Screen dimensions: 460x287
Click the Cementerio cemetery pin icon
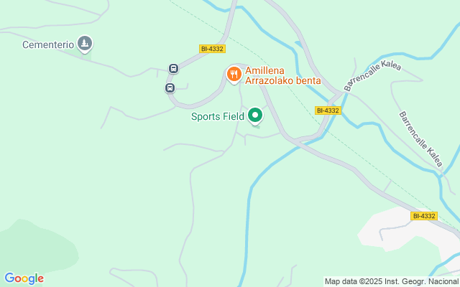(85, 44)
